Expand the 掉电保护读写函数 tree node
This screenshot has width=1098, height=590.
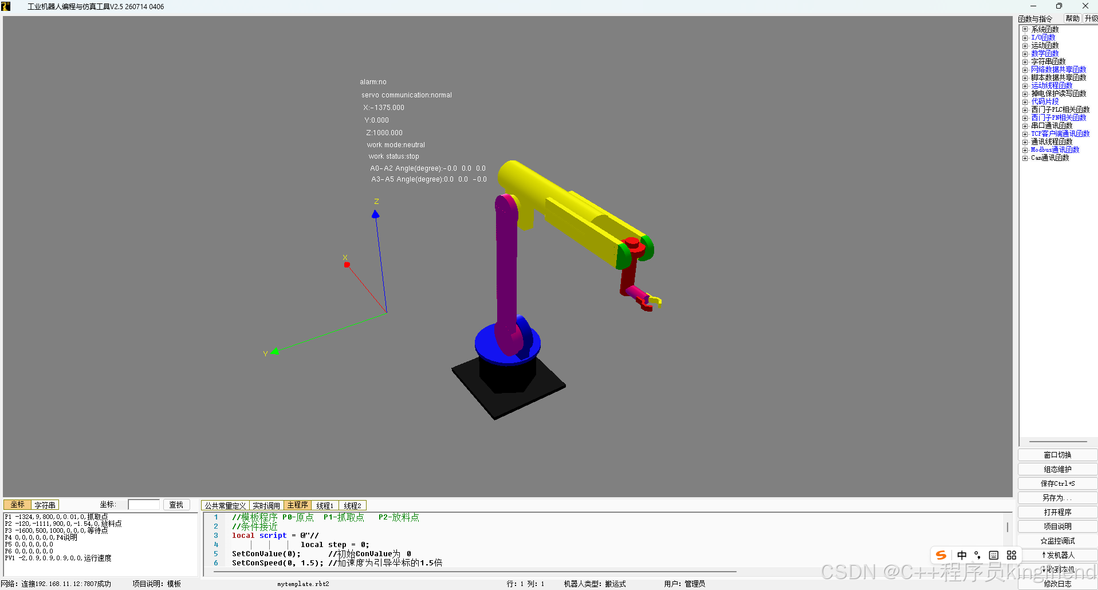[1025, 93]
